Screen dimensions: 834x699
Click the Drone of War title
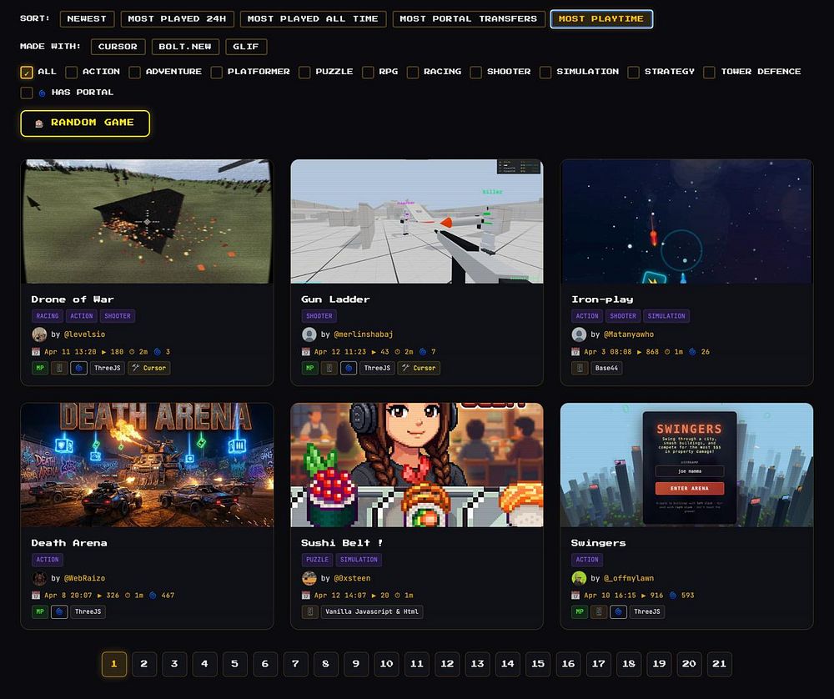73,299
